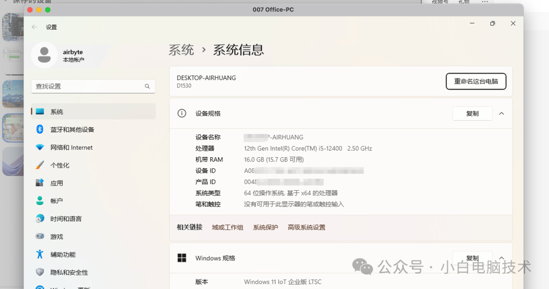Click the gaming controller icon
549x289 pixels.
(40, 237)
